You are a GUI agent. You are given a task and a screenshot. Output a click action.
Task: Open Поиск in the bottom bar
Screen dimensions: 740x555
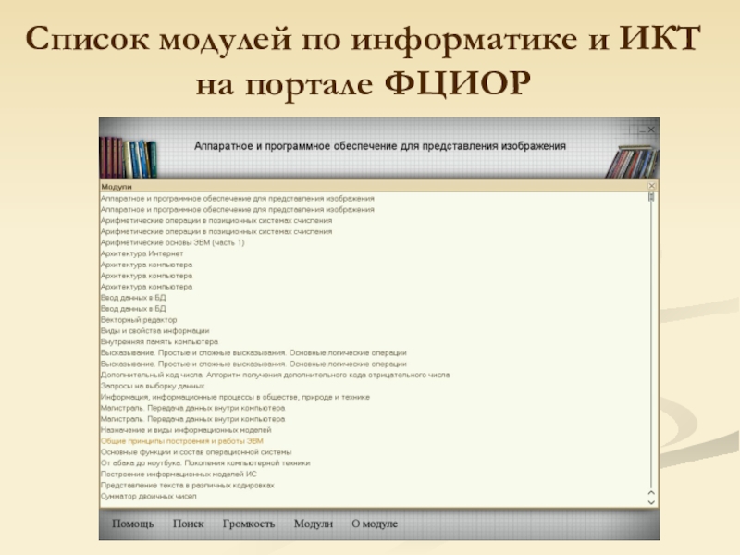coord(188,524)
